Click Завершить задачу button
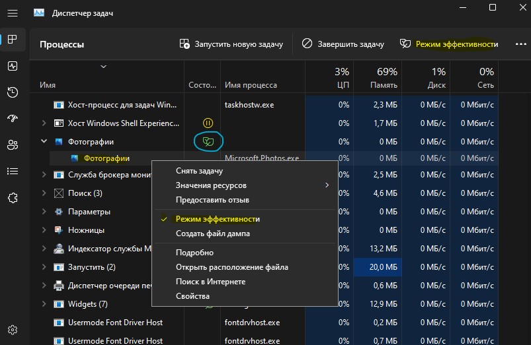 343,44
